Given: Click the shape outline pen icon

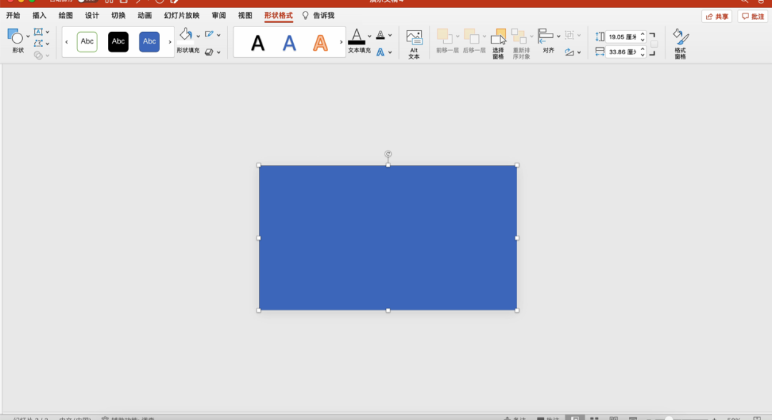Looking at the screenshot, I should [x=209, y=34].
